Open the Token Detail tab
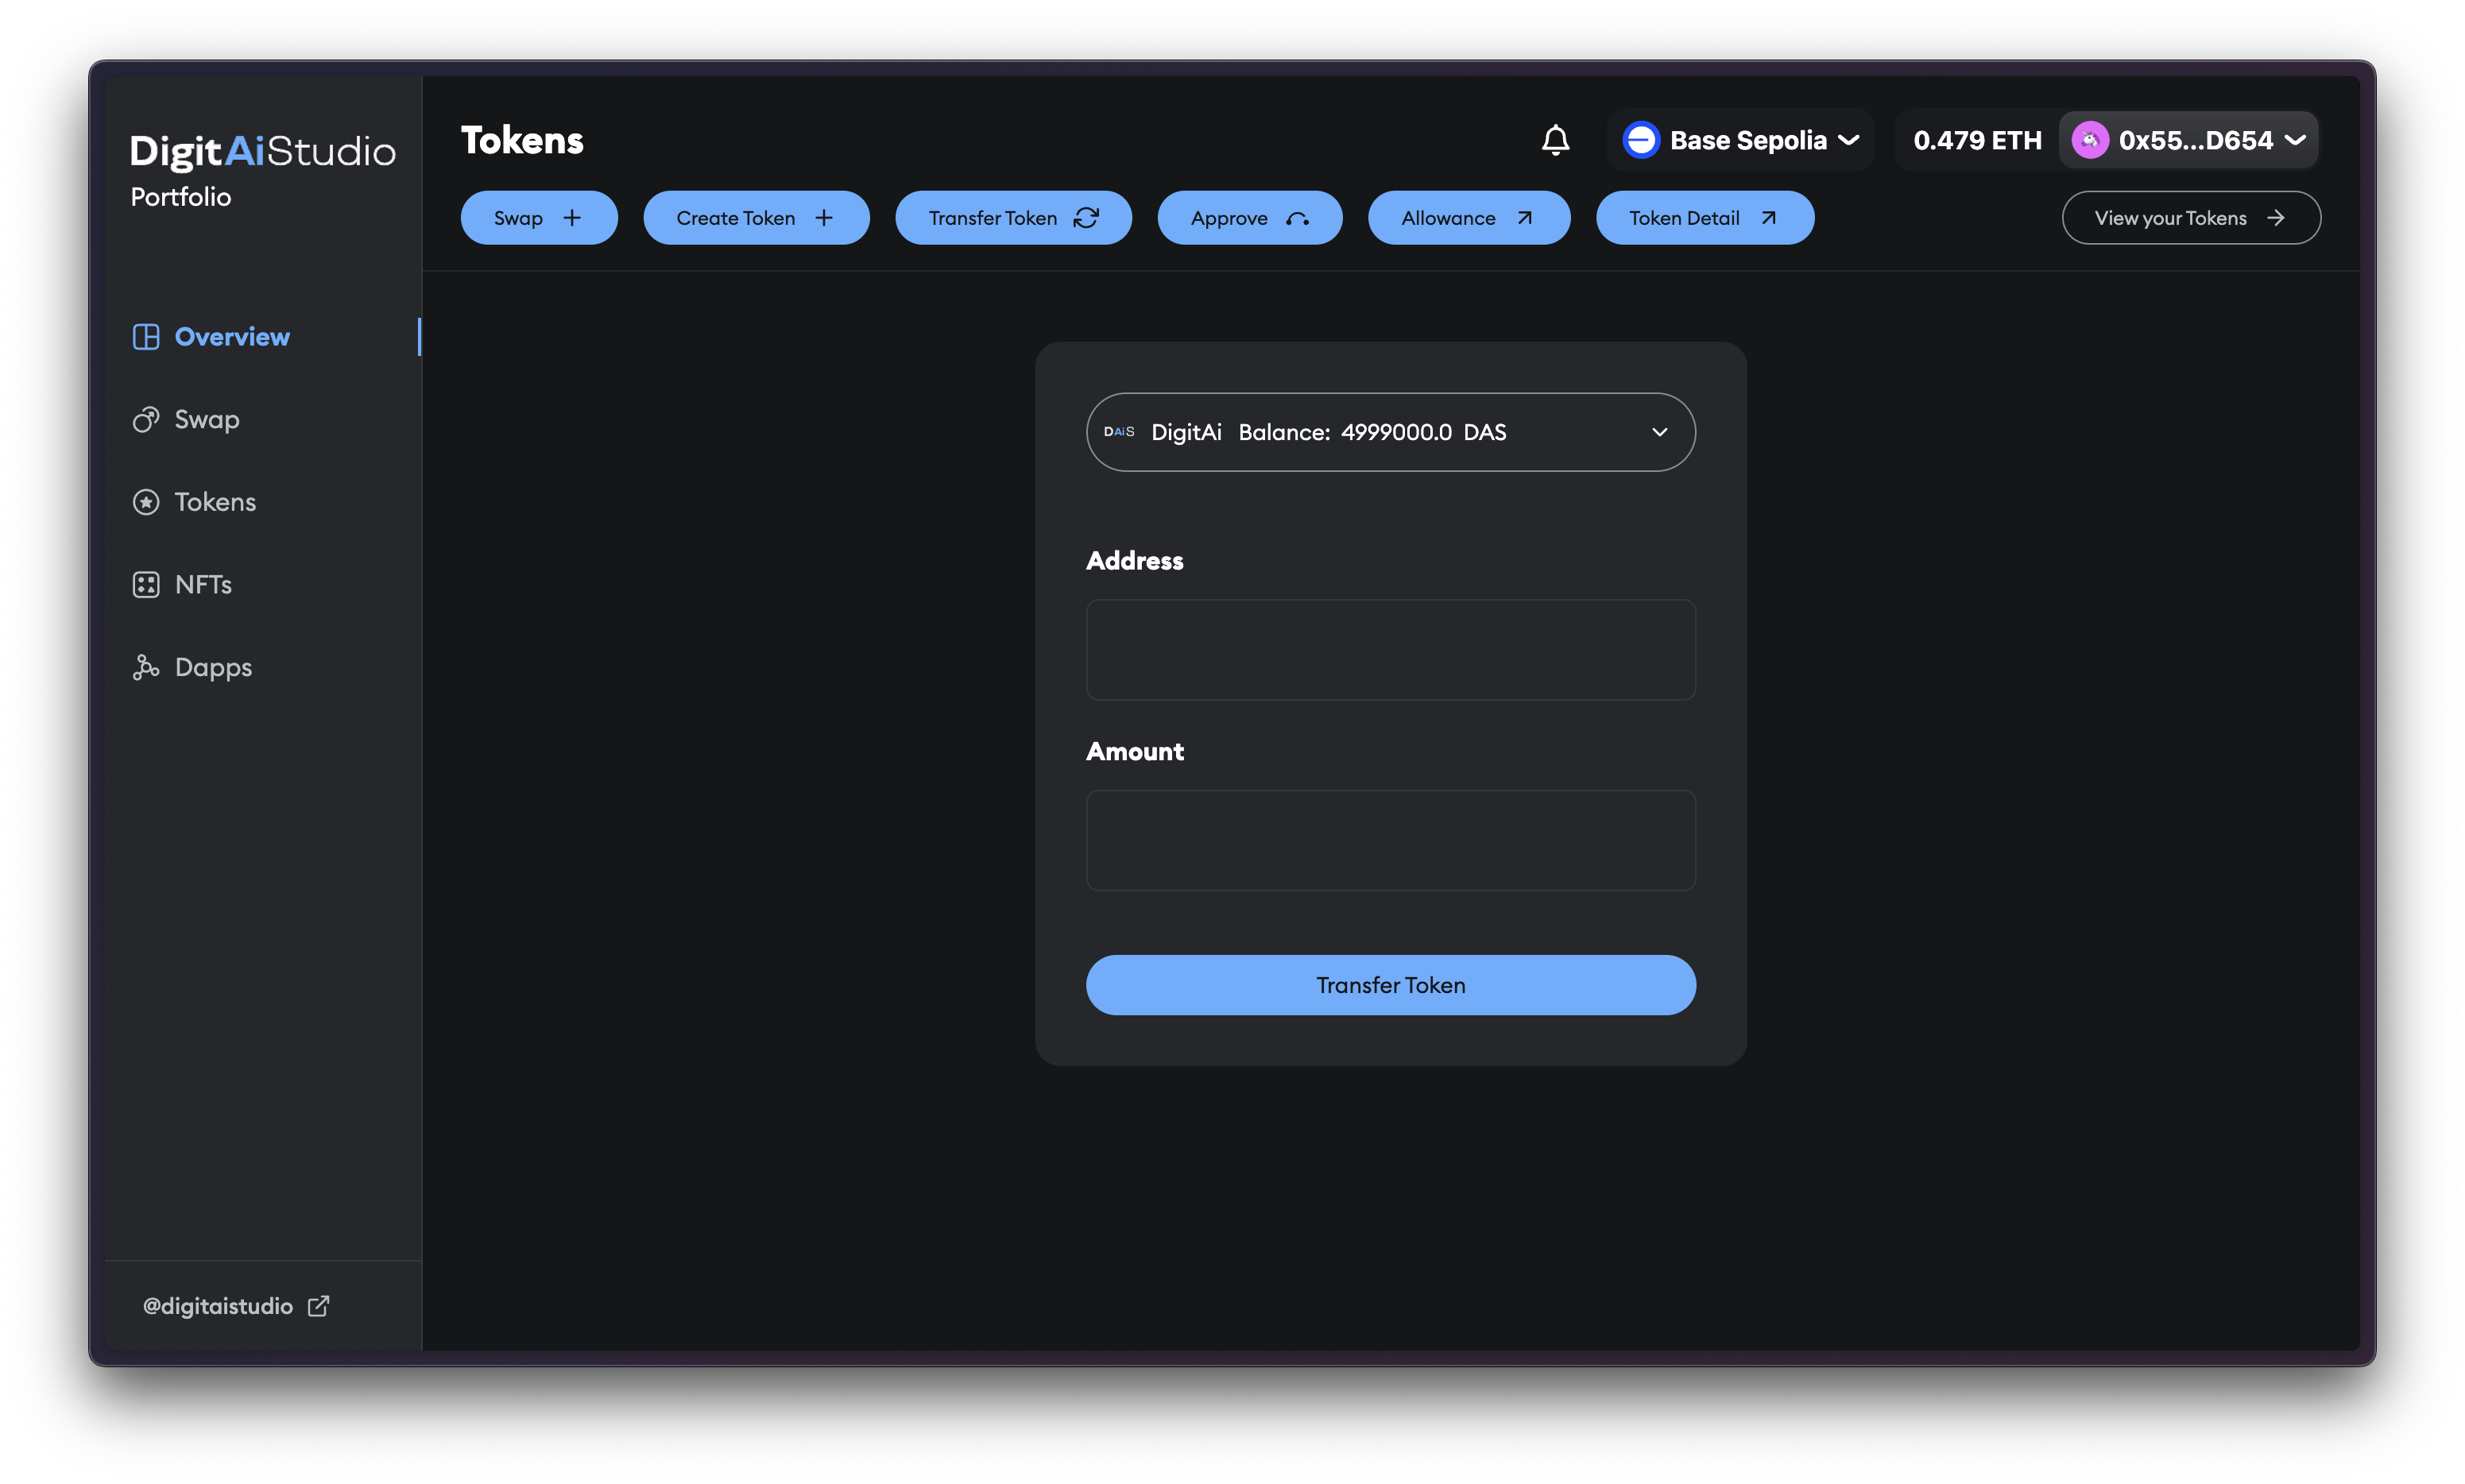The width and height of the screenshot is (2465, 1484). pos(1704,218)
